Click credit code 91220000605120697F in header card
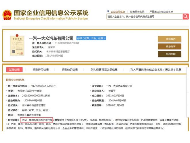 (x=67, y=43)
